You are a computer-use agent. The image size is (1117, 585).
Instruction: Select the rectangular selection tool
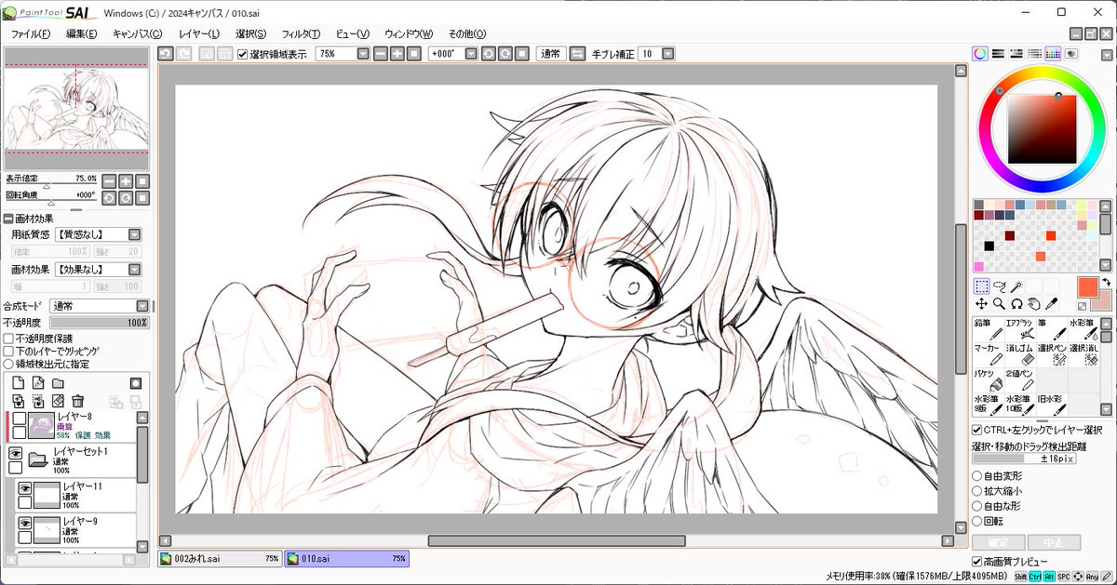coord(981,286)
